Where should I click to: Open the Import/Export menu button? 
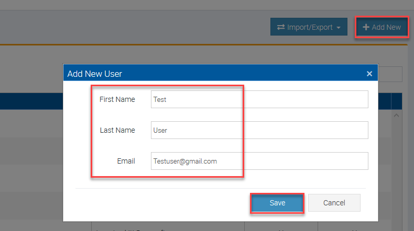coord(309,27)
